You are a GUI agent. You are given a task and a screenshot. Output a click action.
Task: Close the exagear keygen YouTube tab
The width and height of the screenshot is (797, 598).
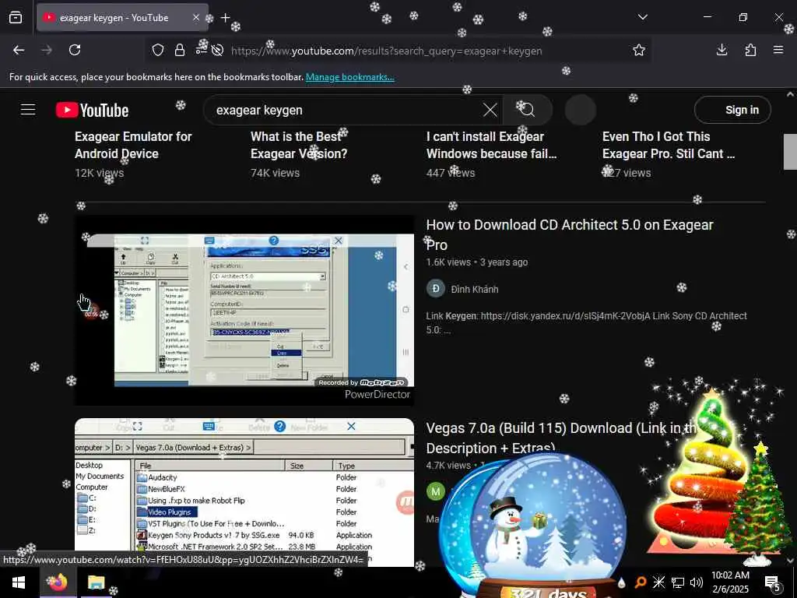[x=195, y=18]
